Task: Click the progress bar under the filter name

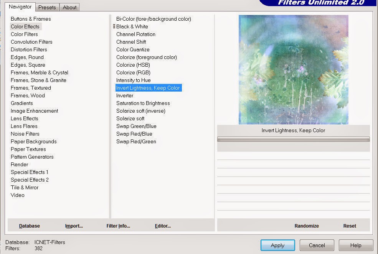Action: click(x=294, y=139)
